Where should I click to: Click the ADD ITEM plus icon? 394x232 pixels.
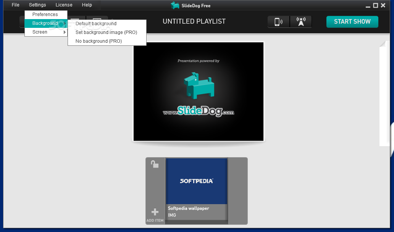click(155, 212)
